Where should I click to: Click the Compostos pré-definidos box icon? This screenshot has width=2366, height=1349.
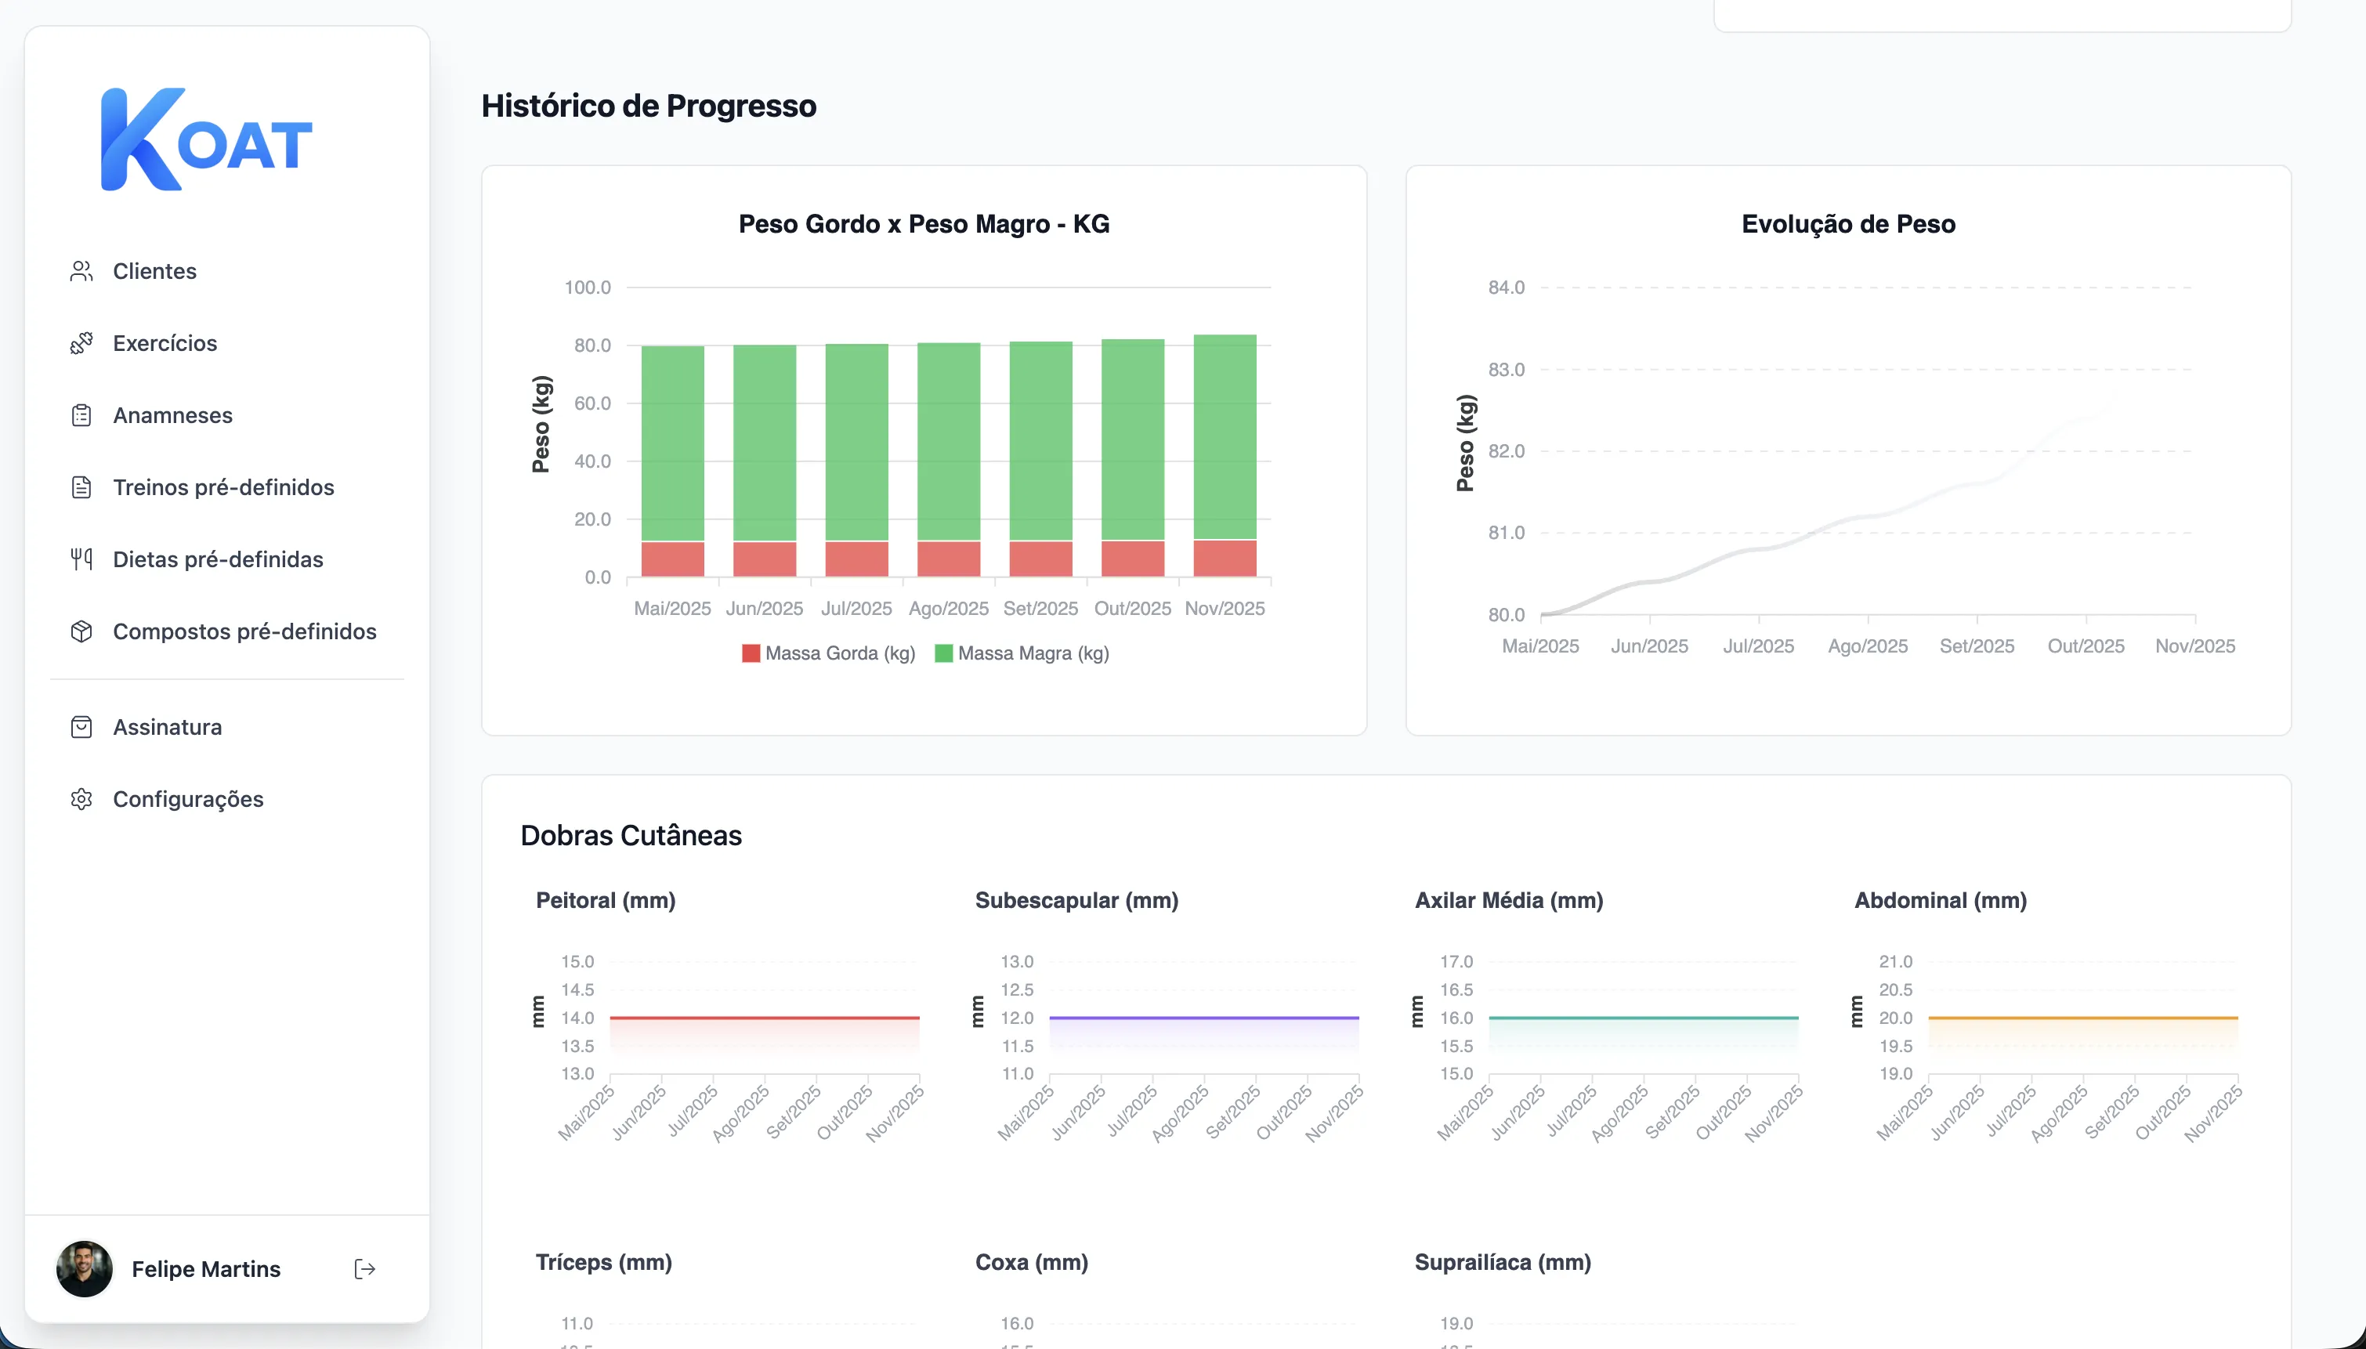point(81,631)
